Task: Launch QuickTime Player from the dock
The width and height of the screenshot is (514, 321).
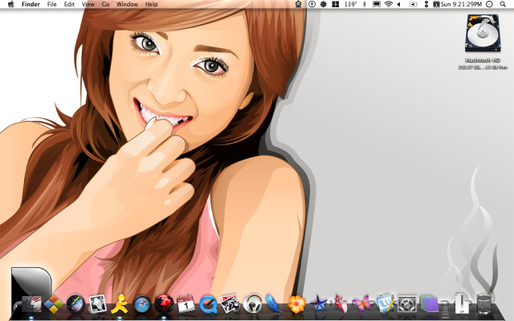Action: tap(208, 304)
